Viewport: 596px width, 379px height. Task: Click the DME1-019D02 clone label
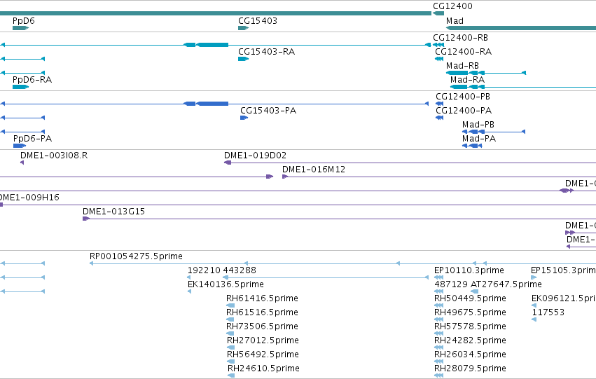click(255, 156)
